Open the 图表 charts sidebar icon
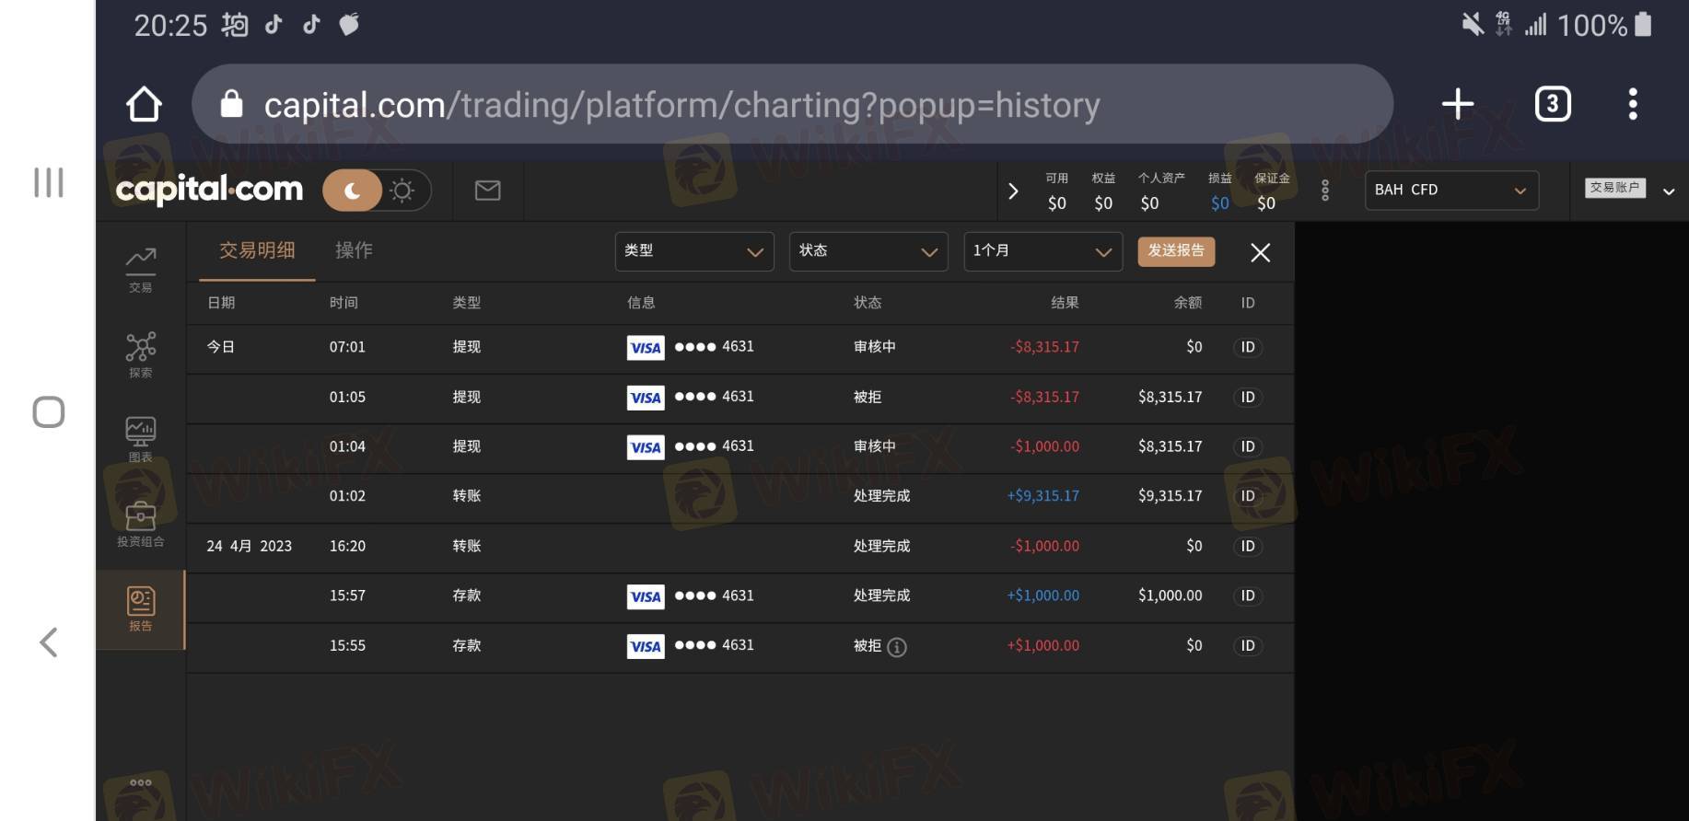The height and width of the screenshot is (821, 1689). tap(140, 438)
